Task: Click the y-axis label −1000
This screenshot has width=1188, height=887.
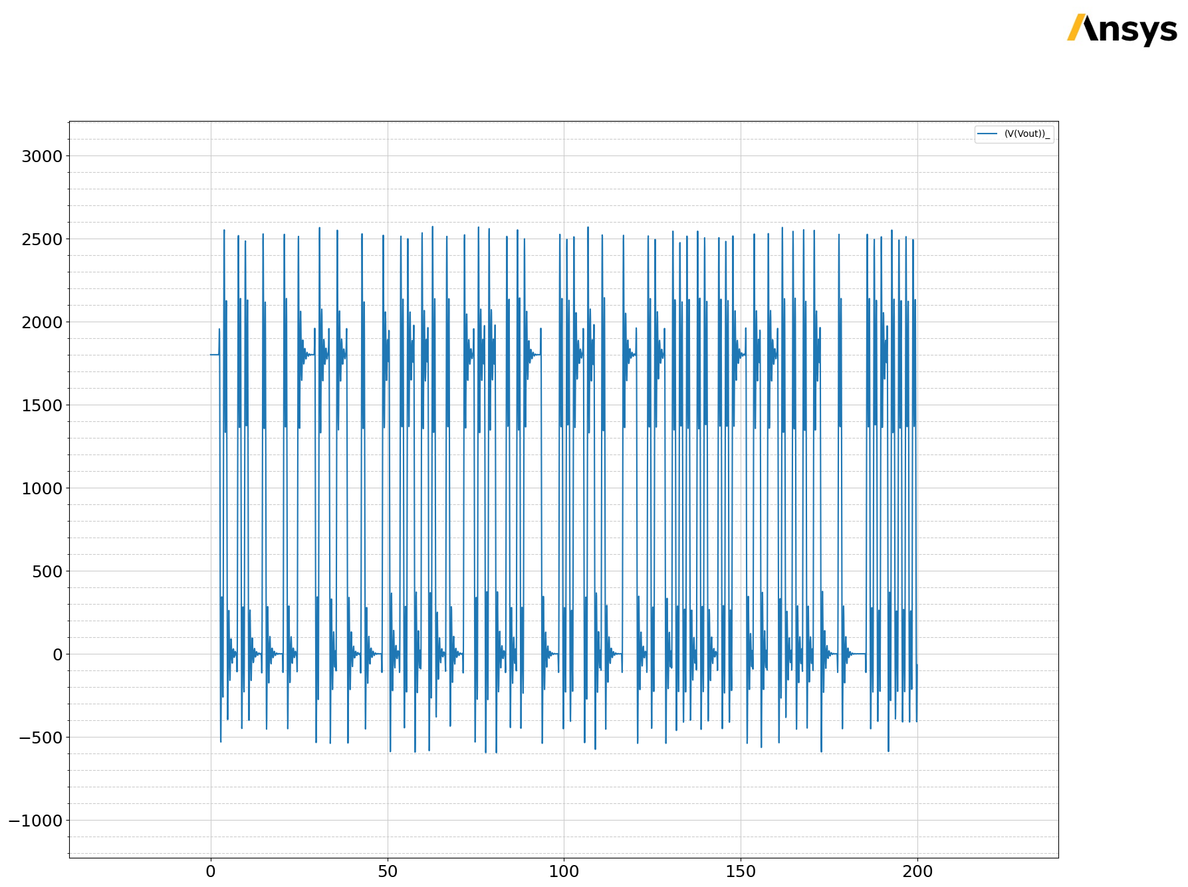Action: coord(35,821)
